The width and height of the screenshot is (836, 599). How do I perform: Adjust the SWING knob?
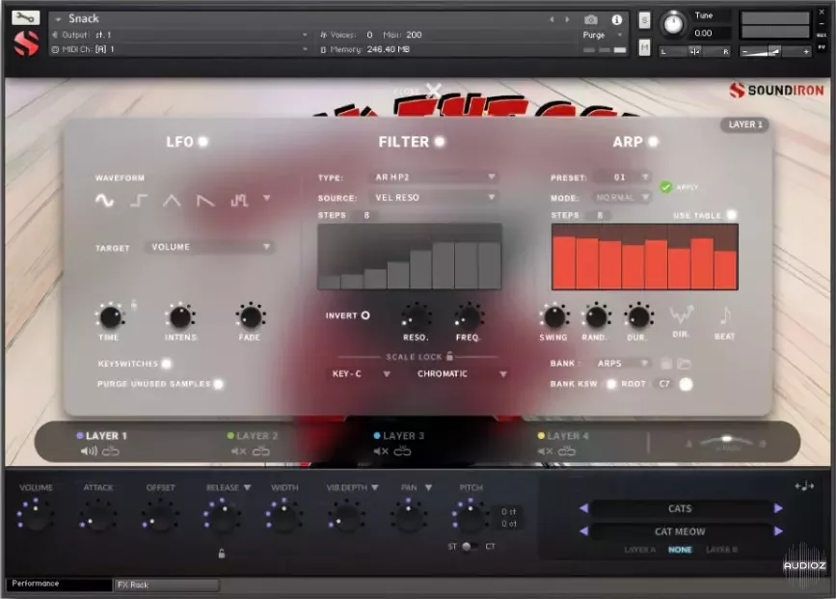554,318
